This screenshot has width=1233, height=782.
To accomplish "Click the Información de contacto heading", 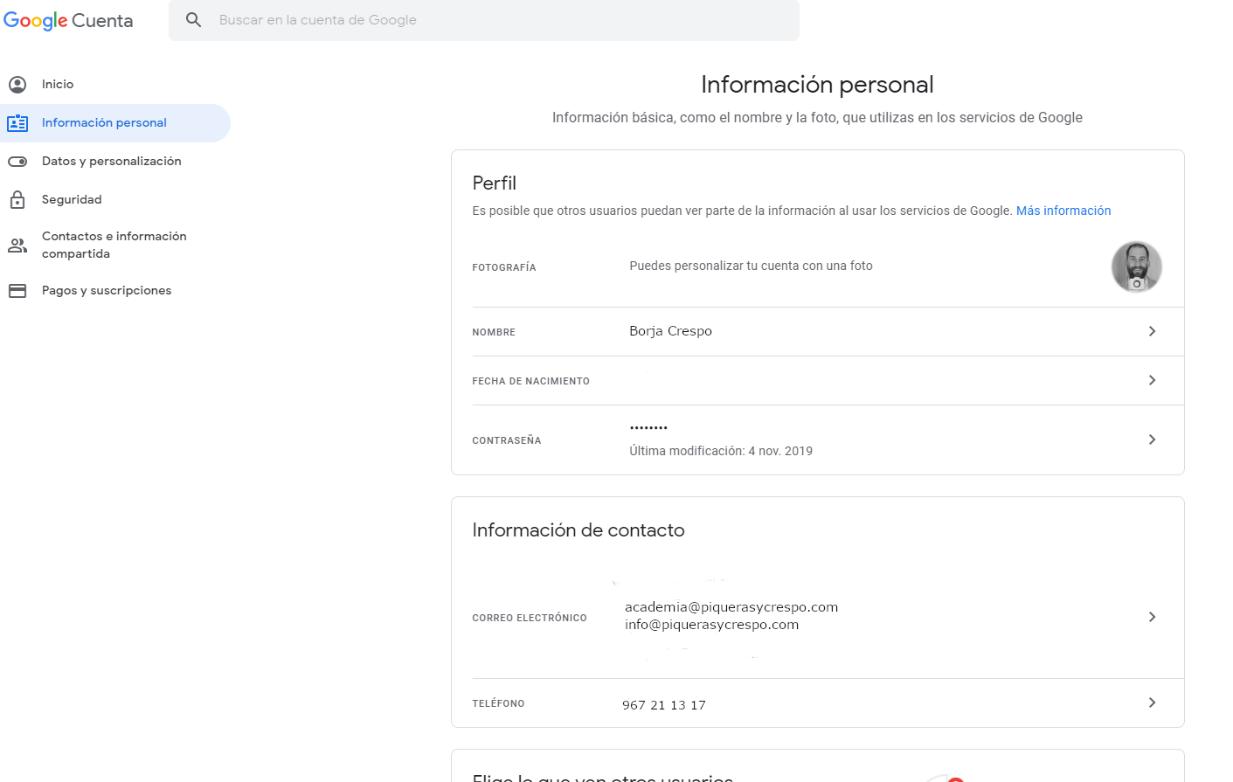I will tap(578, 530).
